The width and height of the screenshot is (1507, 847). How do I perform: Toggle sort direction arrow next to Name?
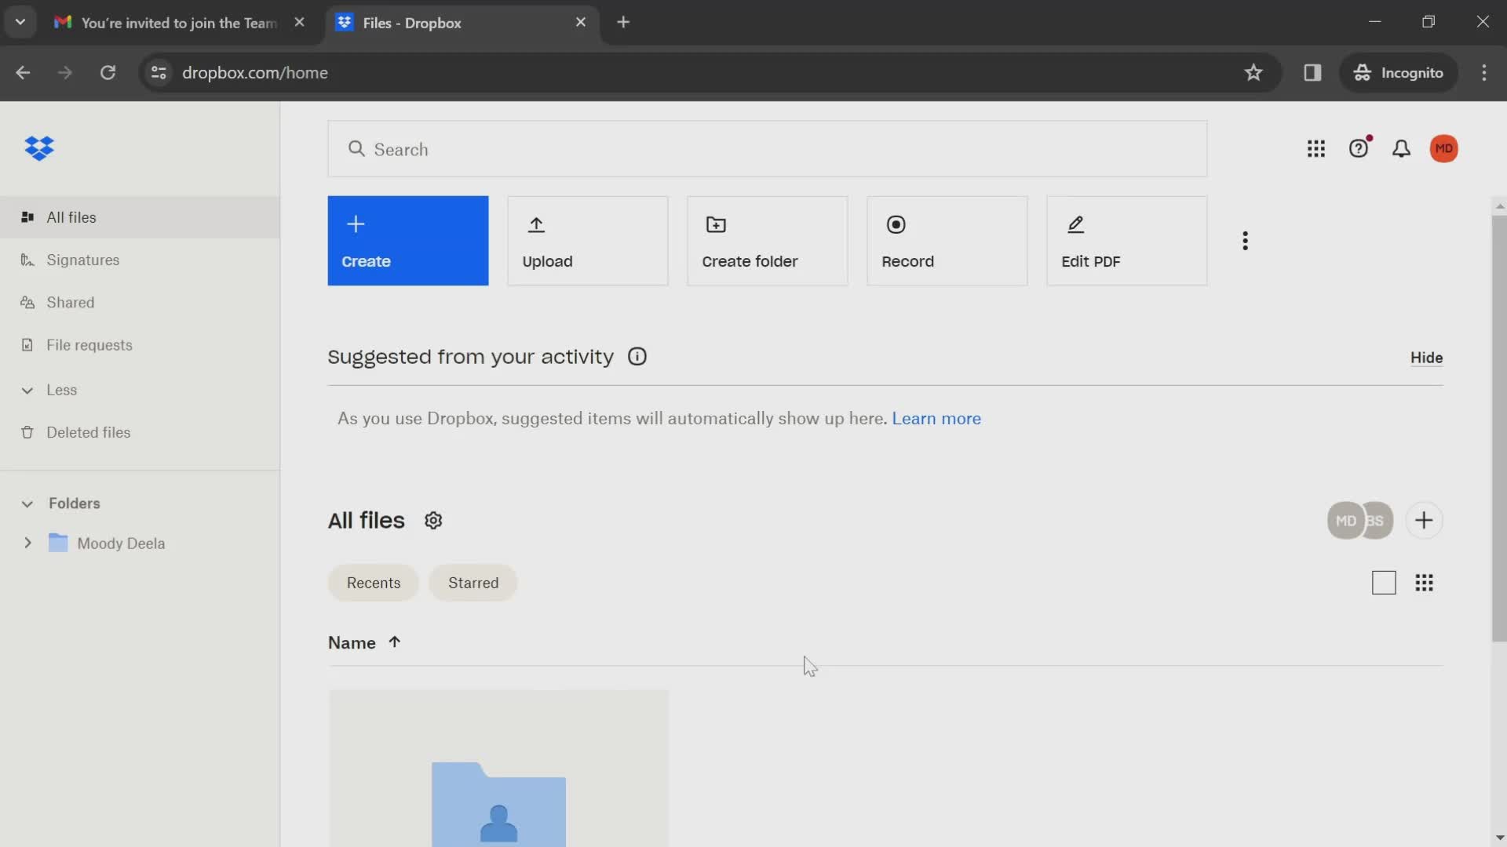pyautogui.click(x=395, y=642)
